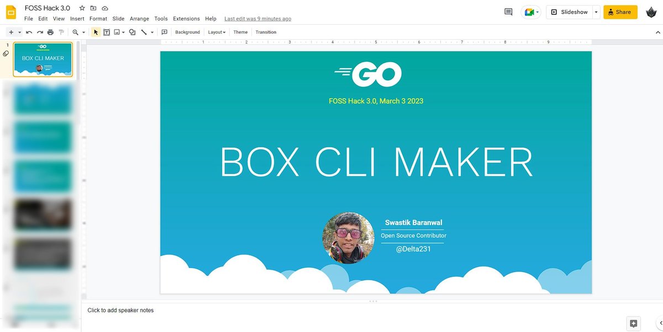This screenshot has width=663, height=332.
Task: Click the insert image icon
Action: tap(117, 33)
